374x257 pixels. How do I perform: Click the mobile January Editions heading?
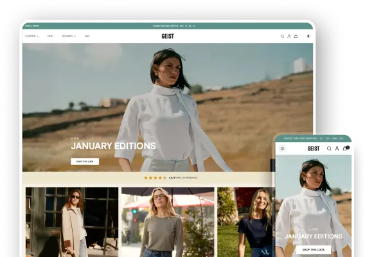click(314, 236)
